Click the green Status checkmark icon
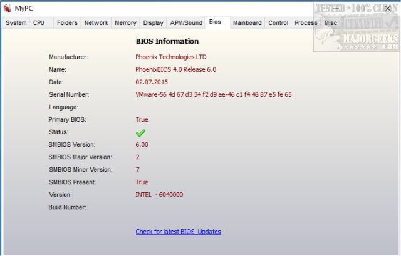The height and width of the screenshot is (256, 401). (x=140, y=133)
